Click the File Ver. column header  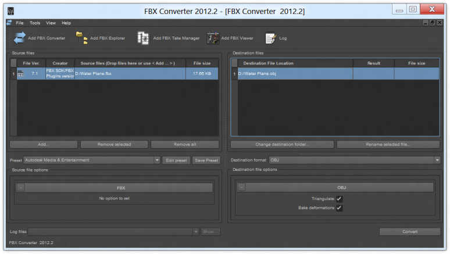pos(31,63)
